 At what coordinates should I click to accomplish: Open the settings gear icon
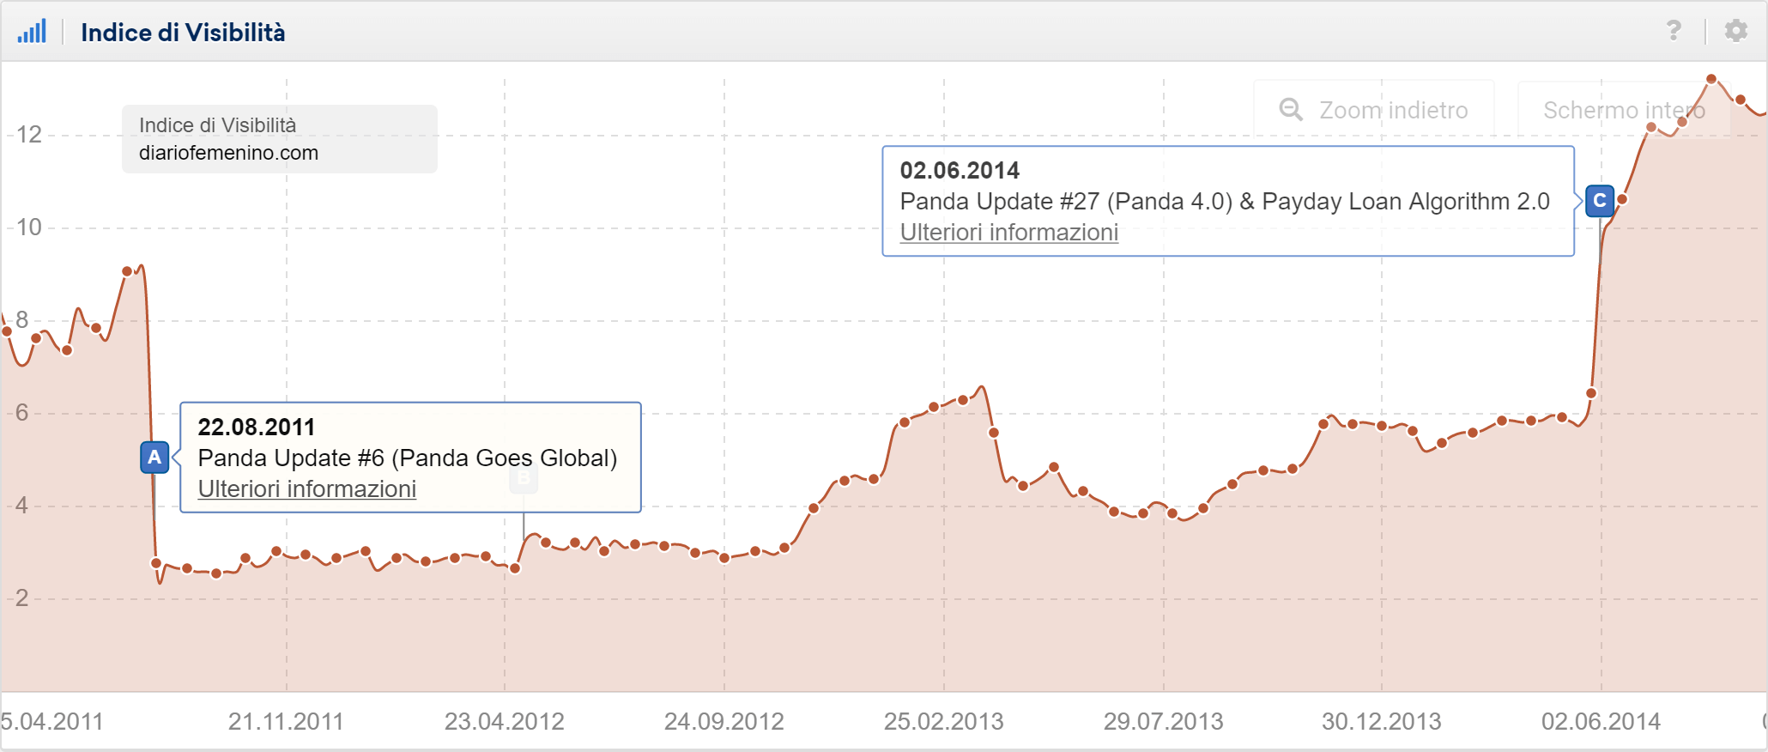coord(1736,31)
